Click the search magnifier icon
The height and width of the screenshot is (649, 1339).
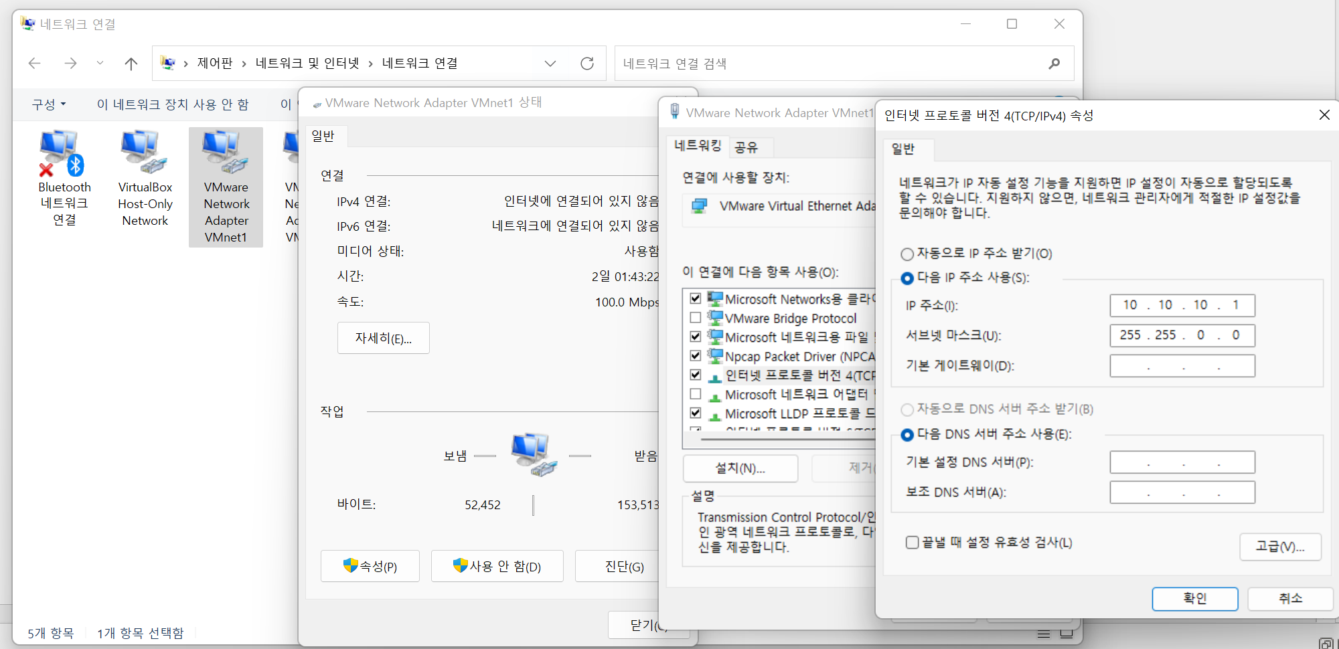click(1054, 64)
